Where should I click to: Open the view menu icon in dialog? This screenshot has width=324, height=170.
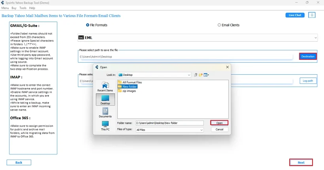click(x=206, y=75)
